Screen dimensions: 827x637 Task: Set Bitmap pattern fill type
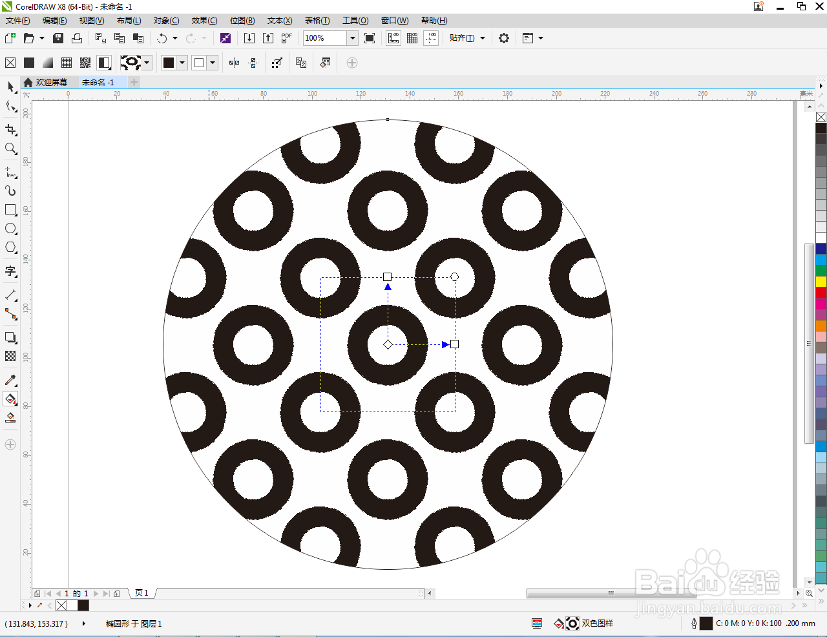(85, 63)
